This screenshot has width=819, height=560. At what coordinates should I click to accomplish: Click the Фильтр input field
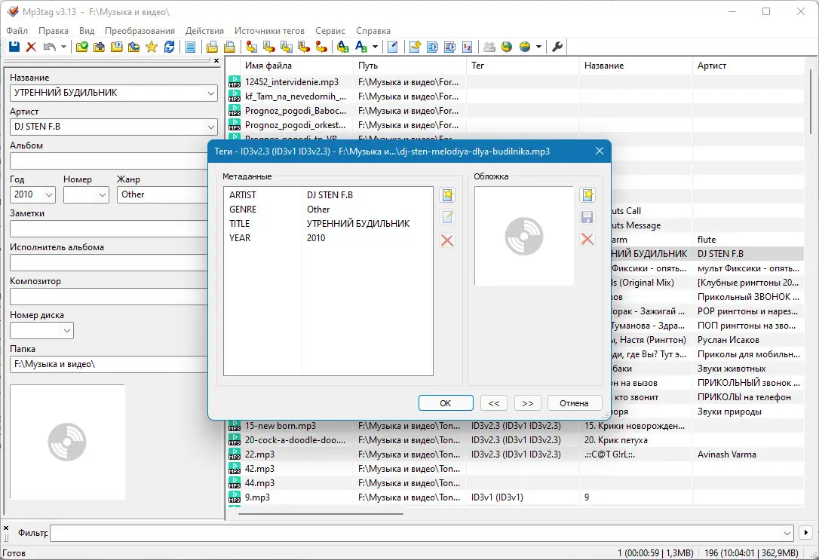(422, 533)
